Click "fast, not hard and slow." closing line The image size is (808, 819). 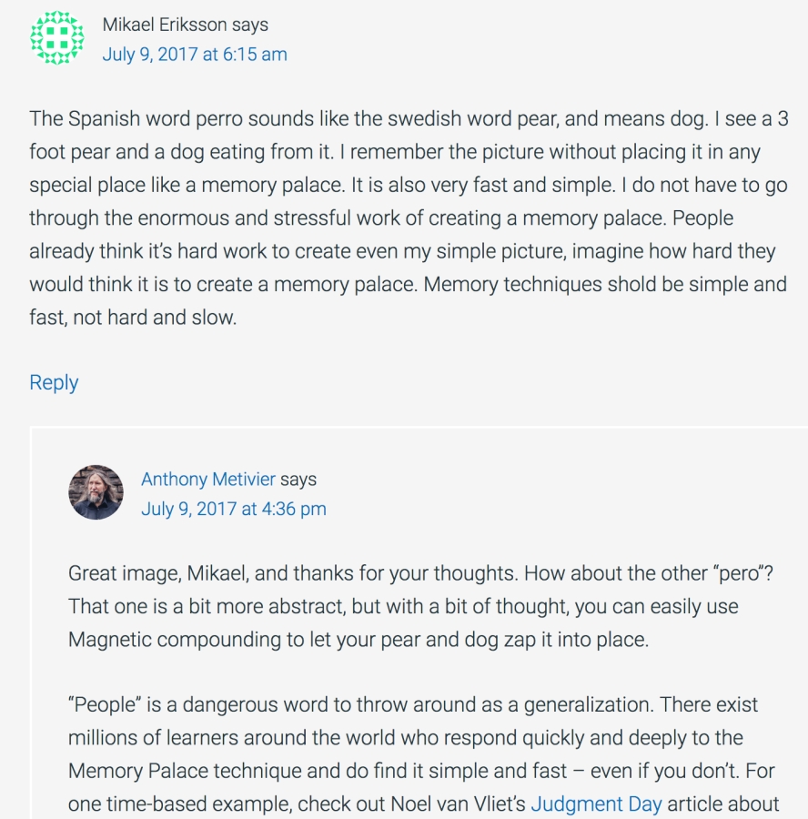coord(133,318)
